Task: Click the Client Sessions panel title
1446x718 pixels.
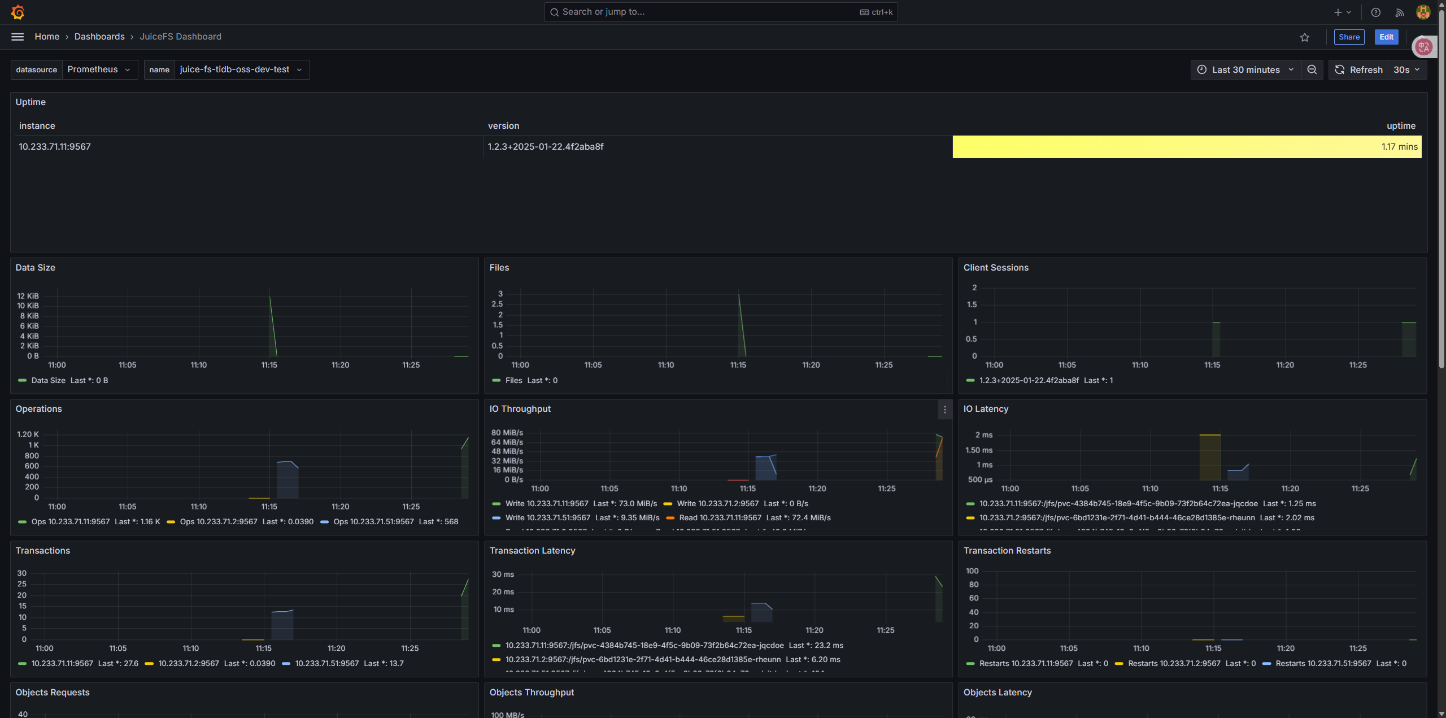Action: click(996, 268)
